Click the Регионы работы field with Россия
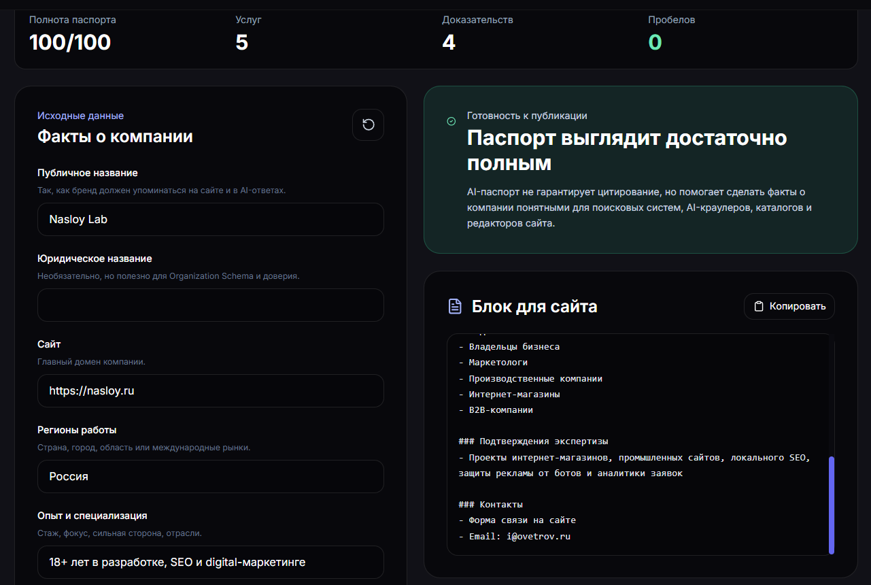 211,476
